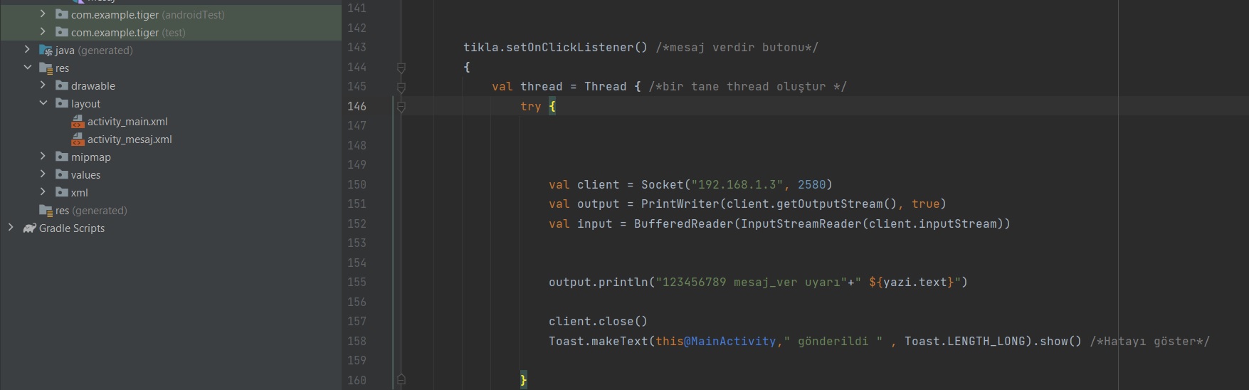Select the Gradle Scripts label
1249x390 pixels.
click(x=72, y=228)
